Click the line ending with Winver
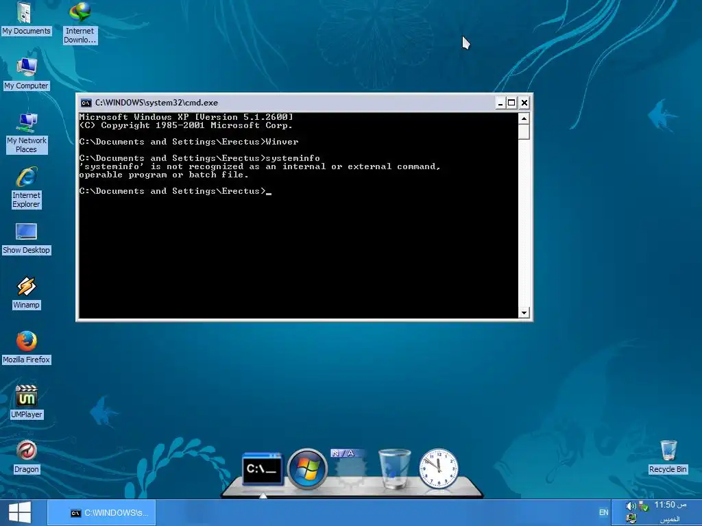The image size is (702, 526). (x=189, y=142)
